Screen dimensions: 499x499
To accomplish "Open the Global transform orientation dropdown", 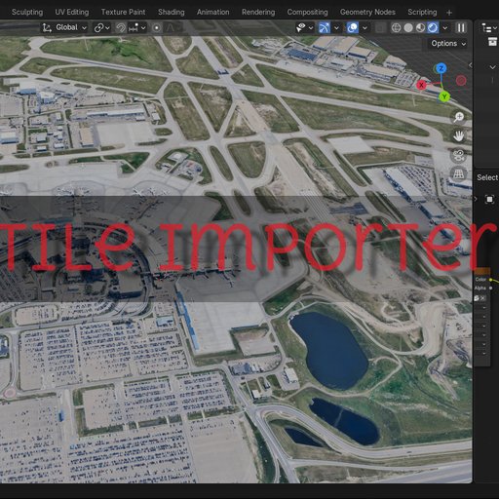I will 64,27.
